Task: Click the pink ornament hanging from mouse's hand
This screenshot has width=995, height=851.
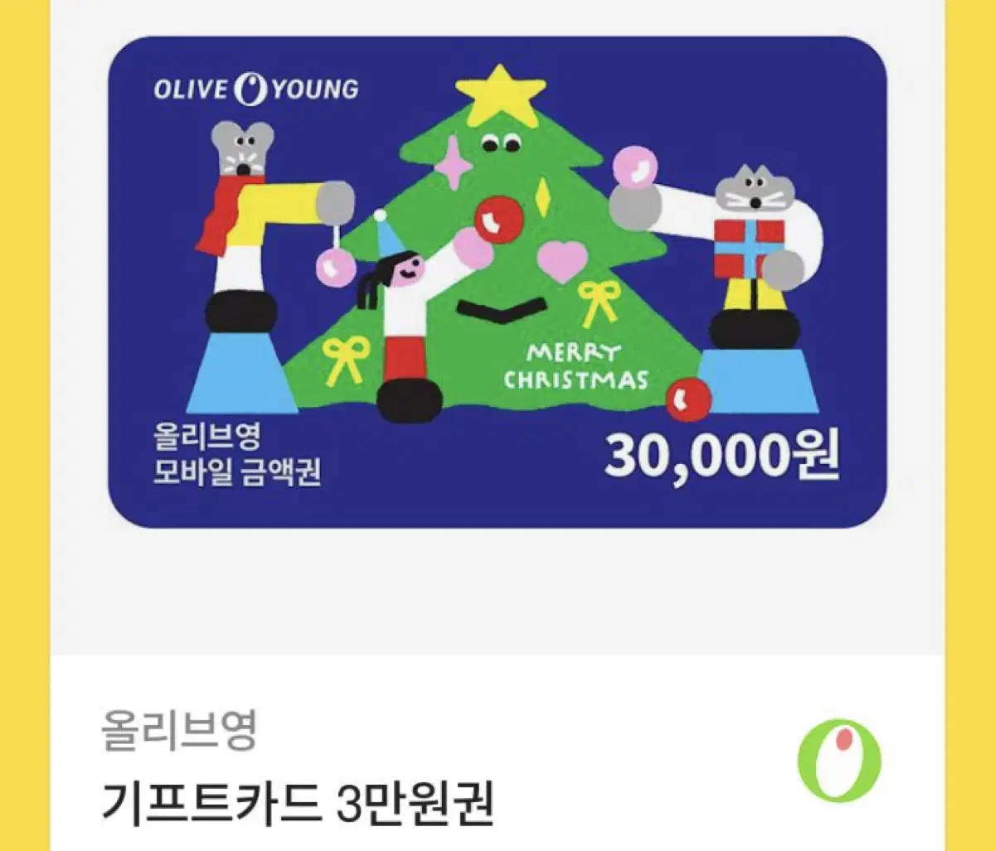Action: pos(336,267)
